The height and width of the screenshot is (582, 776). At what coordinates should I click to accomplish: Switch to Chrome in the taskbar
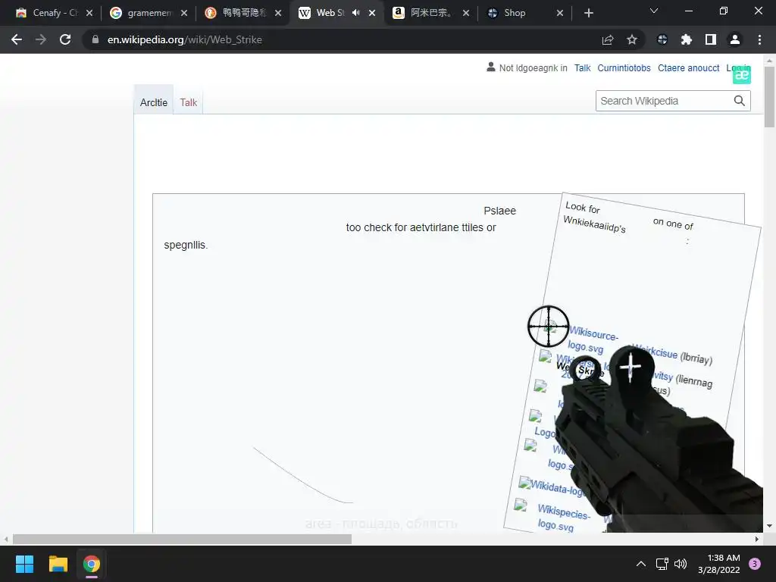coord(92,564)
